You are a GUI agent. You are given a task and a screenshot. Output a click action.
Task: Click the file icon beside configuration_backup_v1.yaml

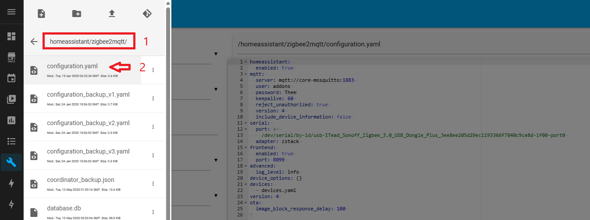pos(34,99)
